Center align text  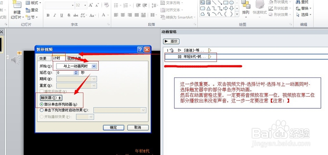point(123,15)
